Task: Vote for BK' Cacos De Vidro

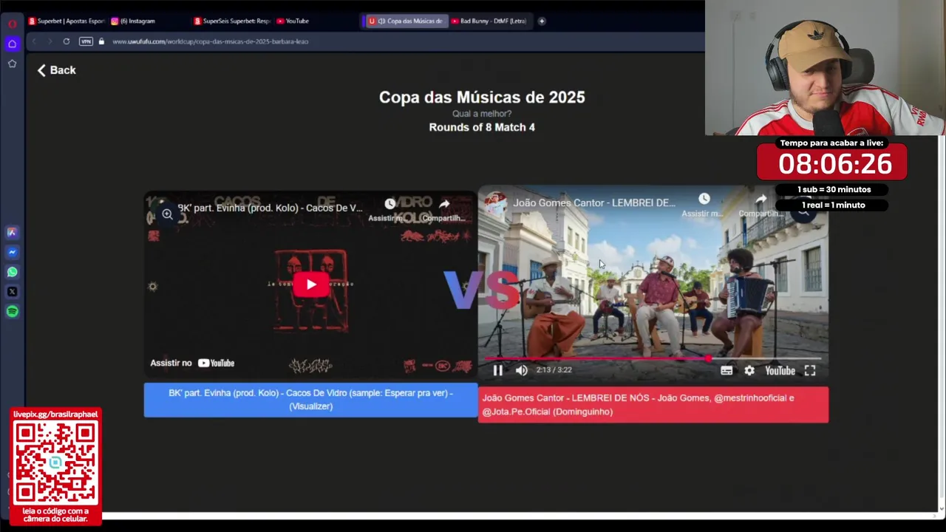Action: coord(310,400)
